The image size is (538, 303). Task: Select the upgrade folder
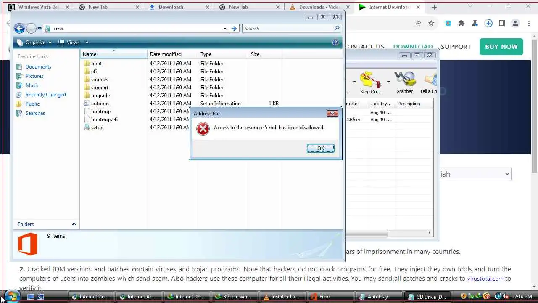100,95
